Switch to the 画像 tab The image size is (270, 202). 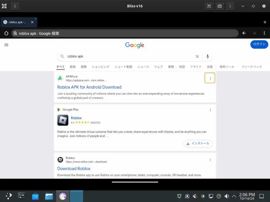point(84,67)
